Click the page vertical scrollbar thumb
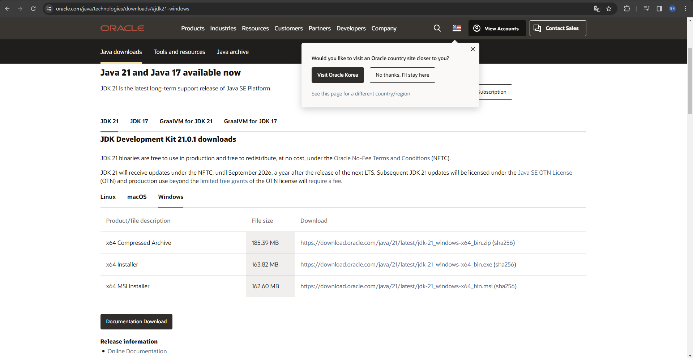Image resolution: width=693 pixels, height=358 pixels. pyautogui.click(x=690, y=80)
